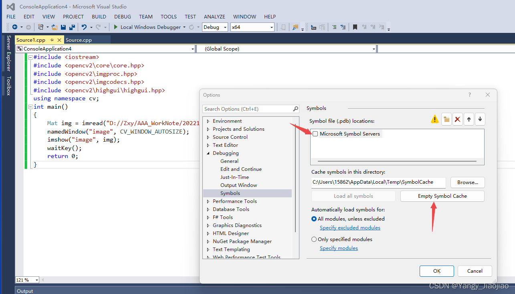Click Empty Symbol Cache button

(x=442, y=196)
